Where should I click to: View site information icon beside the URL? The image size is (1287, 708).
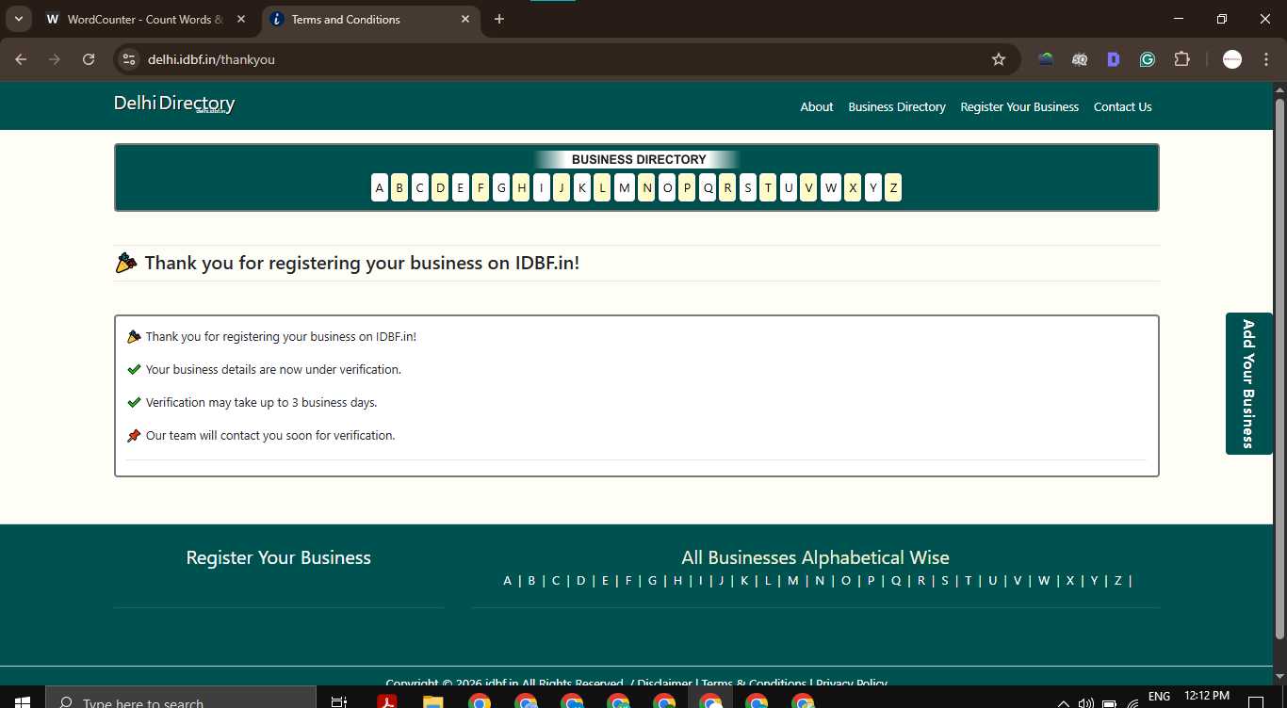click(x=130, y=59)
